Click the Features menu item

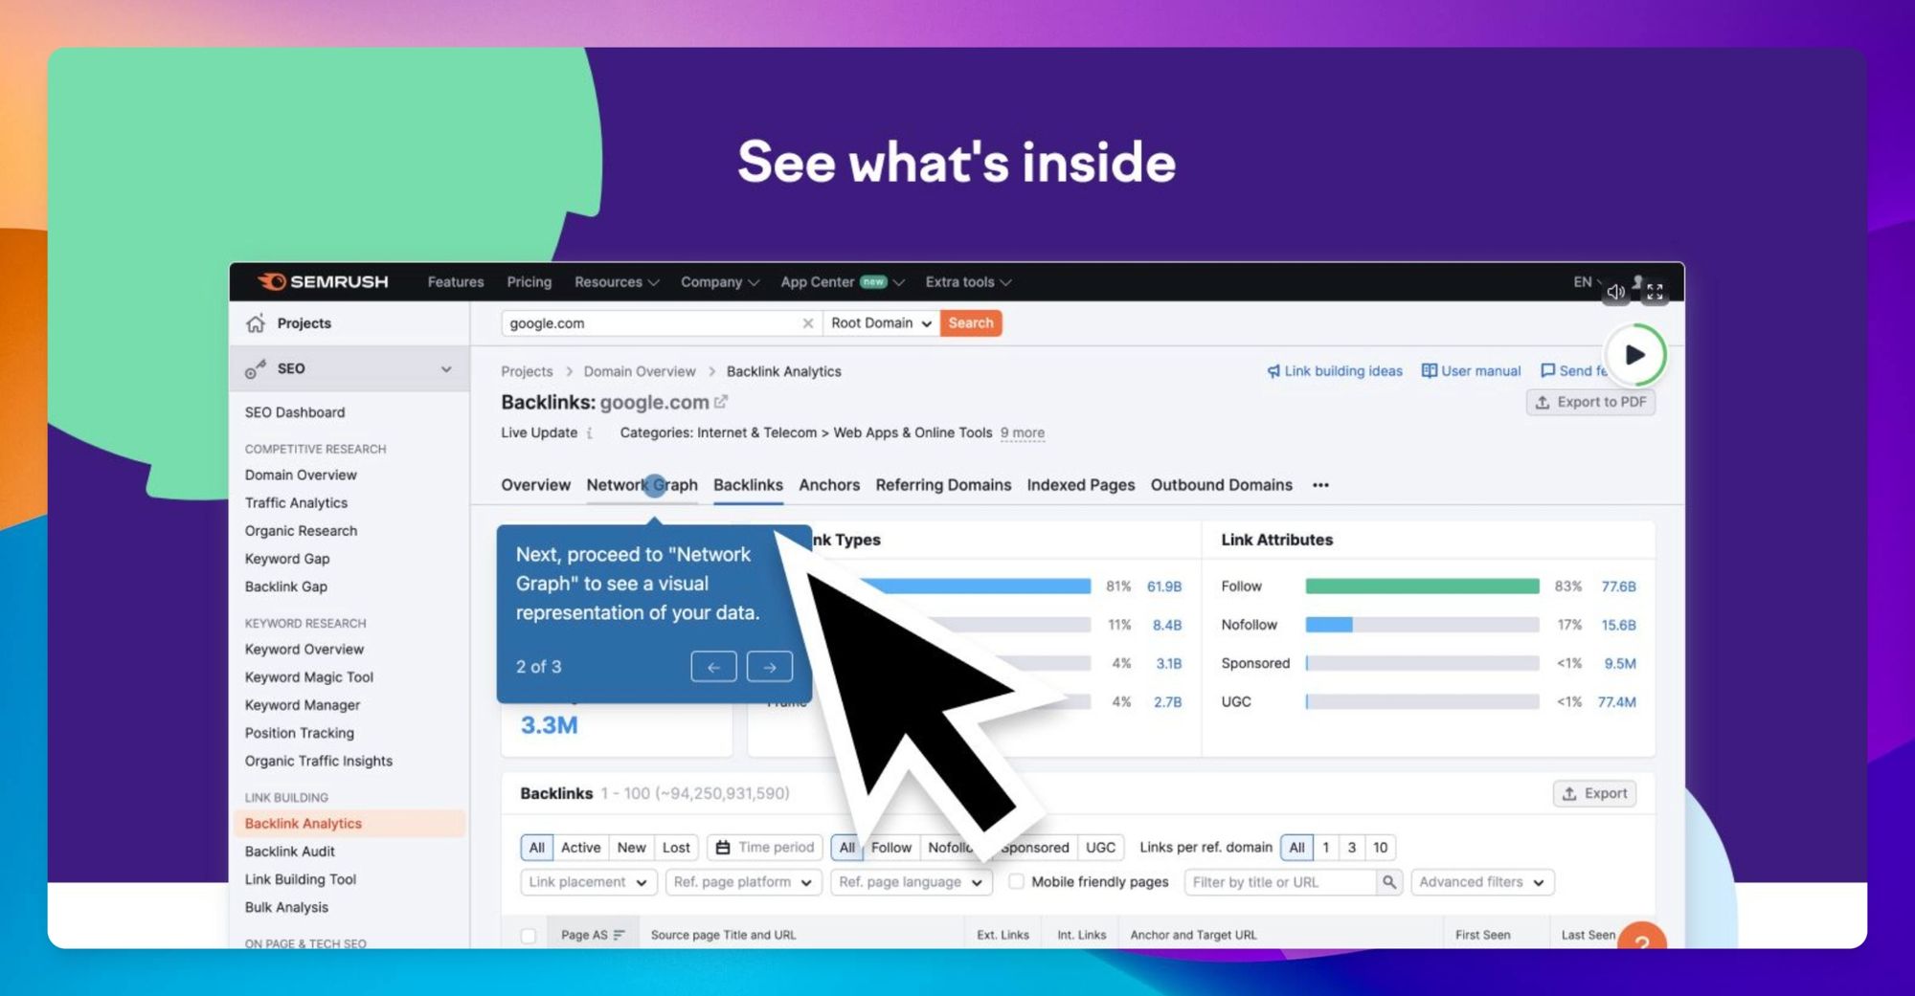456,282
